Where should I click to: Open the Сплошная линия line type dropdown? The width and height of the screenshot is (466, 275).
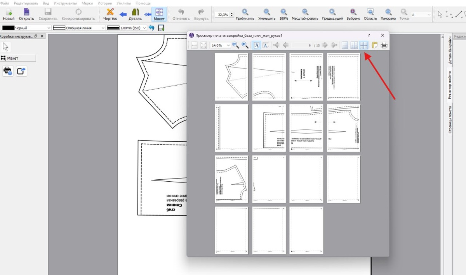click(x=79, y=28)
